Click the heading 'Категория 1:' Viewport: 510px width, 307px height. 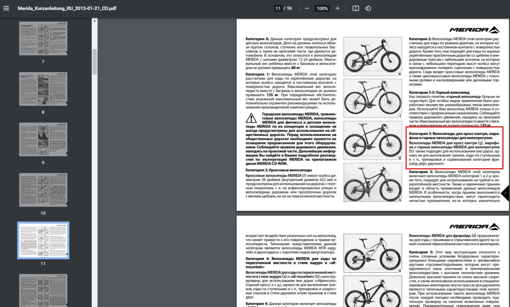click(257, 74)
